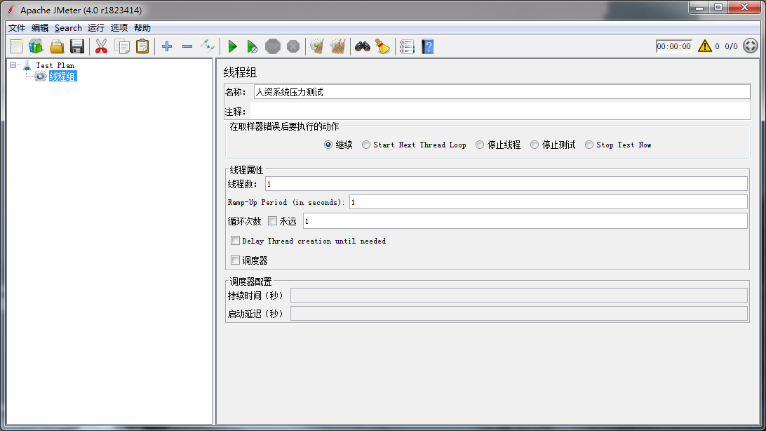Create a new test plan with New icon
766x431 pixels.
click(x=16, y=46)
